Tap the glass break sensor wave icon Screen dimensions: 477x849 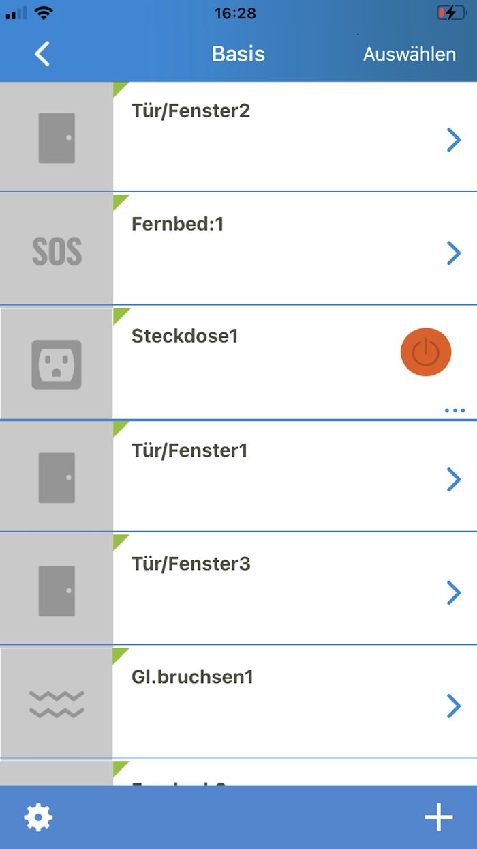(57, 704)
